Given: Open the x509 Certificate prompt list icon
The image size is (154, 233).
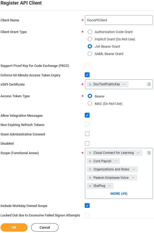Looking at the screenshot, I should (x=149, y=84).
